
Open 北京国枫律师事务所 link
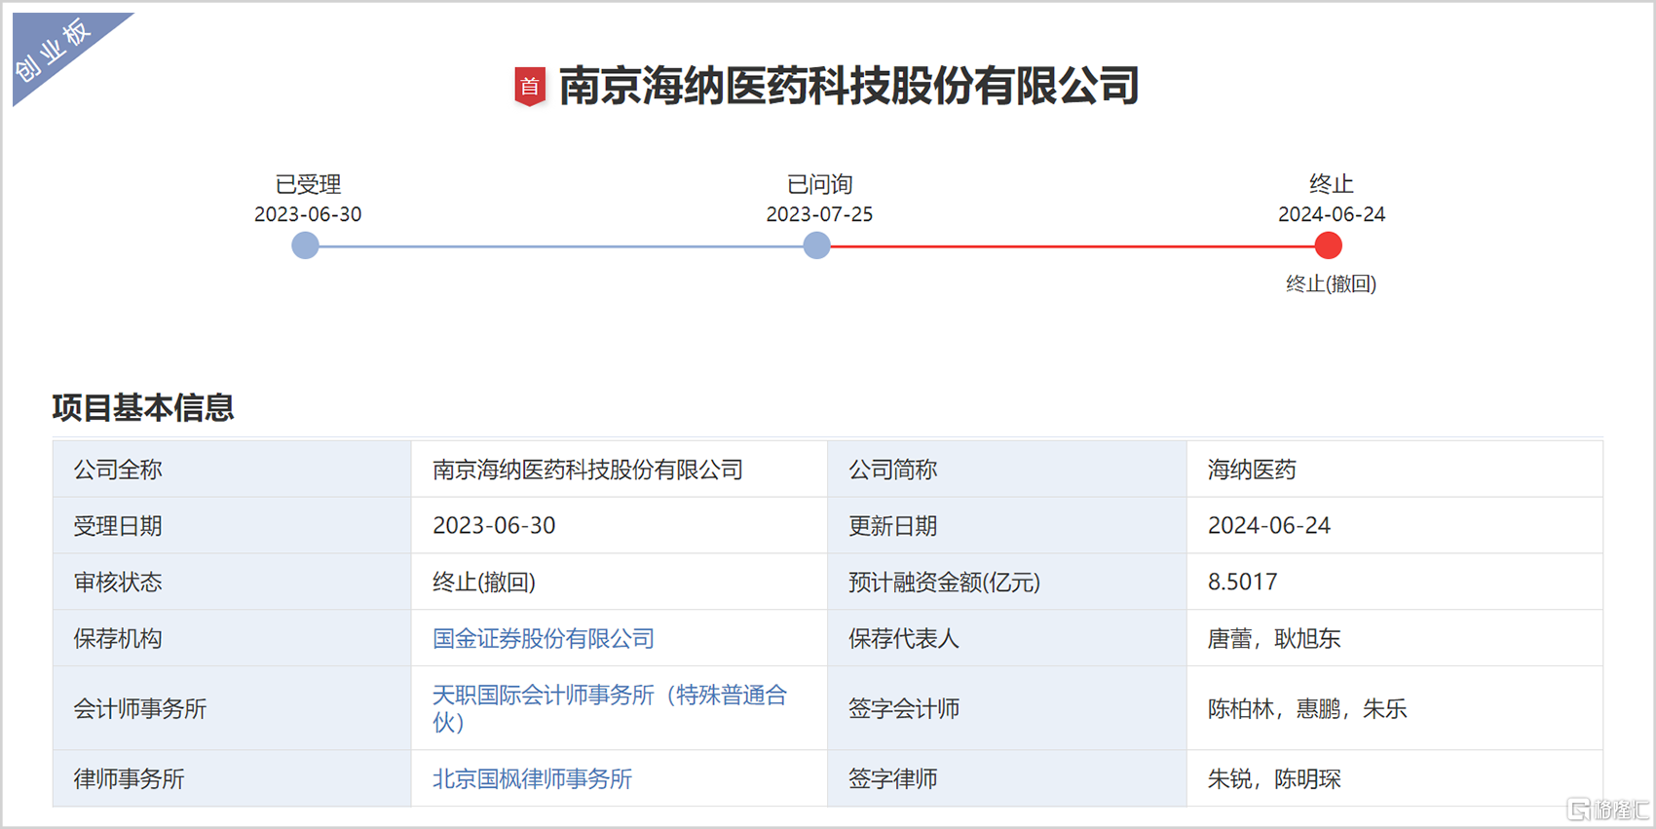(532, 779)
